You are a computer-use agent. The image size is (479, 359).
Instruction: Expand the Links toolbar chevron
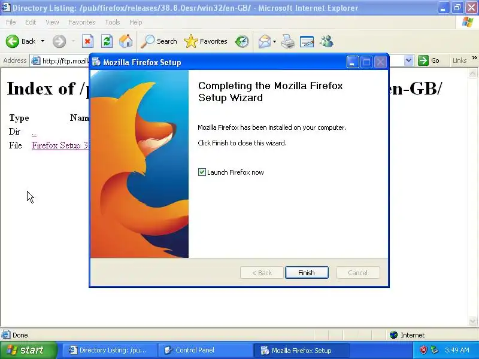[x=474, y=57]
